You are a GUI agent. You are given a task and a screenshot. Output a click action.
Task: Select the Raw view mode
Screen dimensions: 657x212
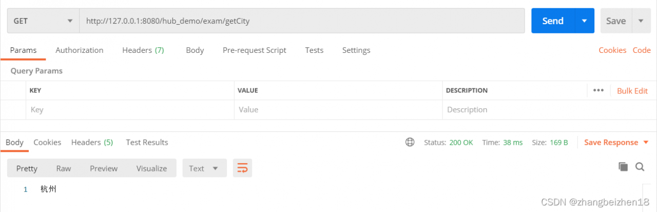coord(64,168)
